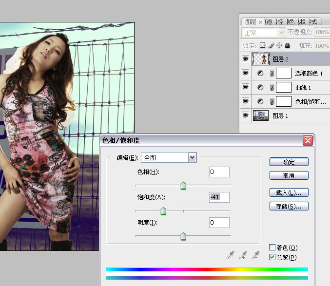Click the lock transparent pixels icon

coord(262,45)
